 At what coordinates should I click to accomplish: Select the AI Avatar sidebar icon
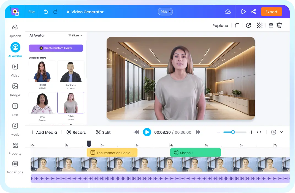click(x=15, y=49)
